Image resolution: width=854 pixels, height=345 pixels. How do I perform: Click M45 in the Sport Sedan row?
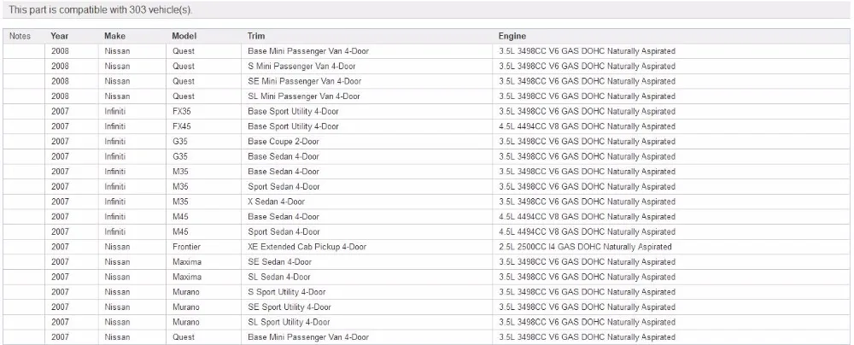point(181,231)
